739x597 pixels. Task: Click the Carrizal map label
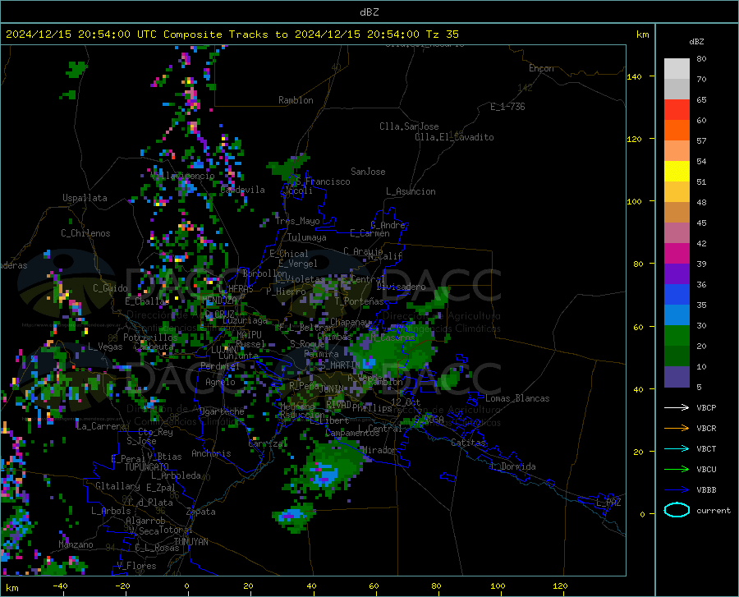tap(268, 443)
